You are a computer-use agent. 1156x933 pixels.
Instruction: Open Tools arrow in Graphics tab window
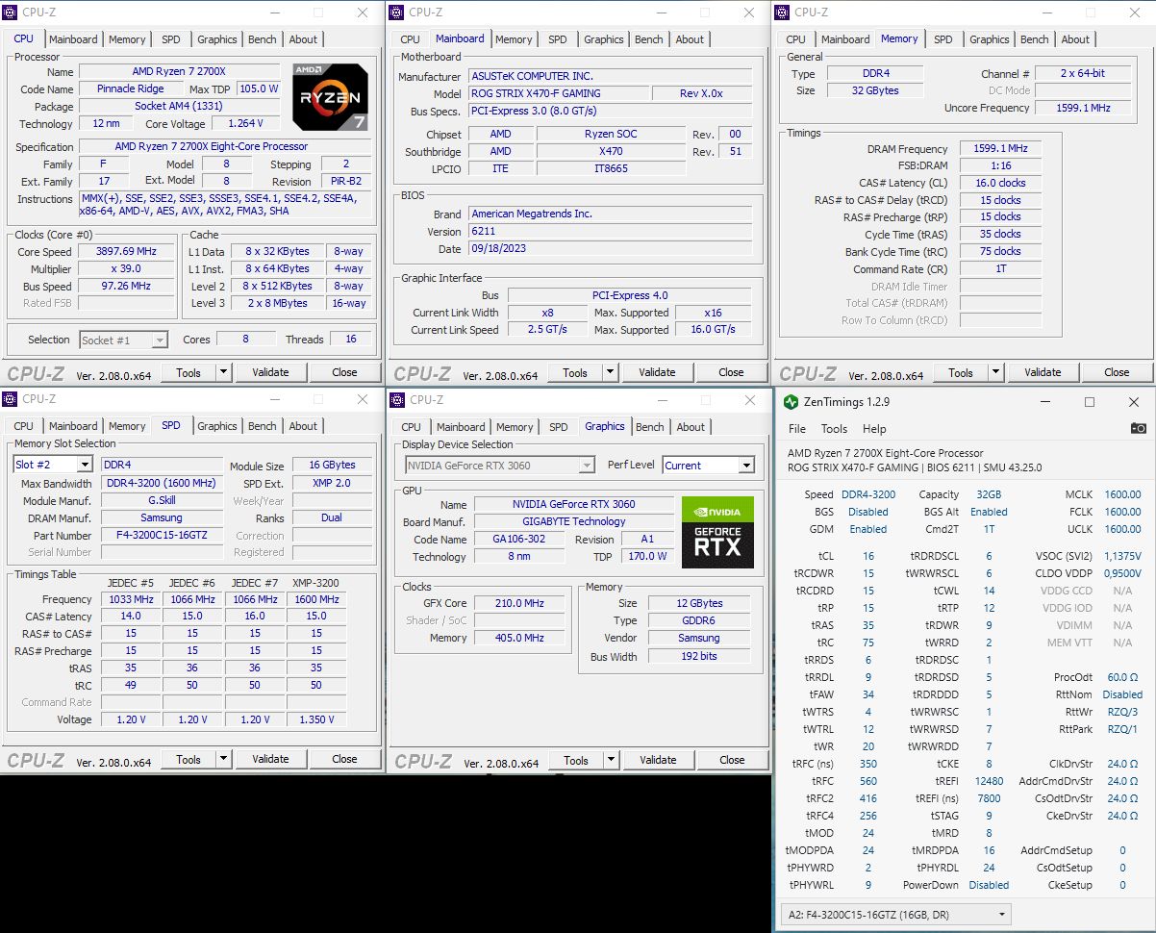tap(611, 760)
